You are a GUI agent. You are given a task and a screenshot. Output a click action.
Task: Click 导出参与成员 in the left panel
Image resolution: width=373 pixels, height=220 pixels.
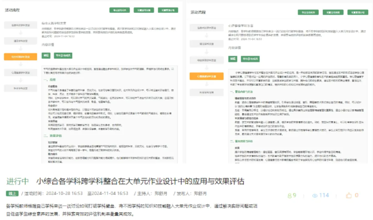pos(63,55)
